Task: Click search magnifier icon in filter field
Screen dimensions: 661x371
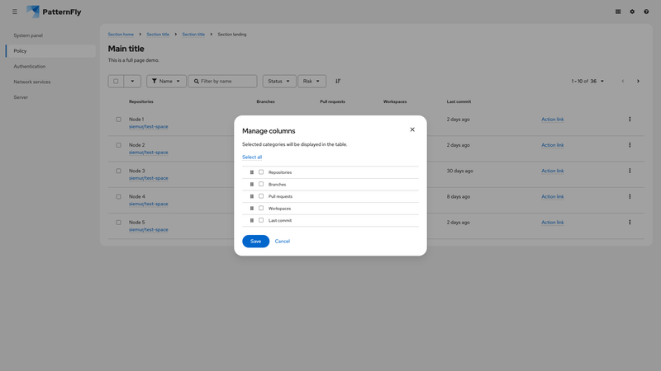Action: 197,81
